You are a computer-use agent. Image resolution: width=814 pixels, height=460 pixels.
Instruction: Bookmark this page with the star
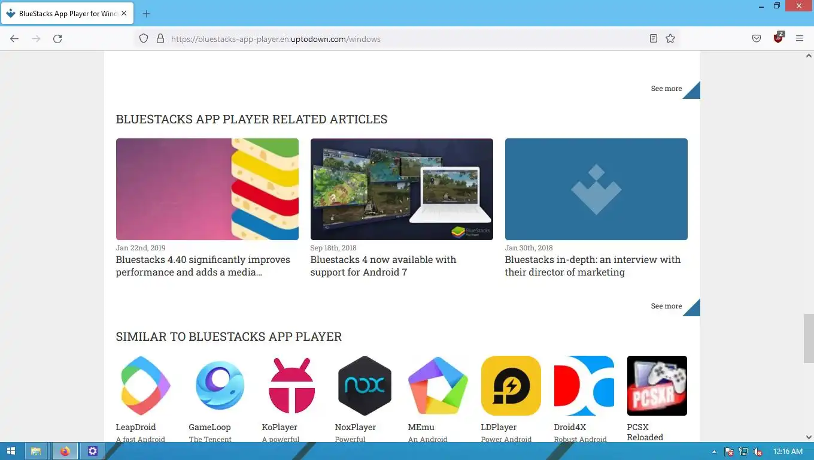tap(670, 39)
